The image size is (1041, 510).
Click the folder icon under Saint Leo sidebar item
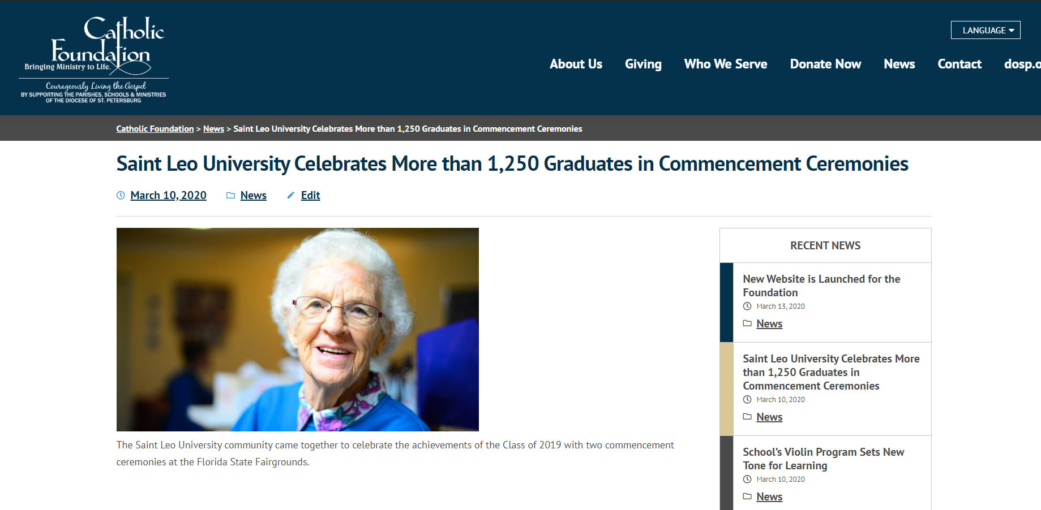(747, 417)
